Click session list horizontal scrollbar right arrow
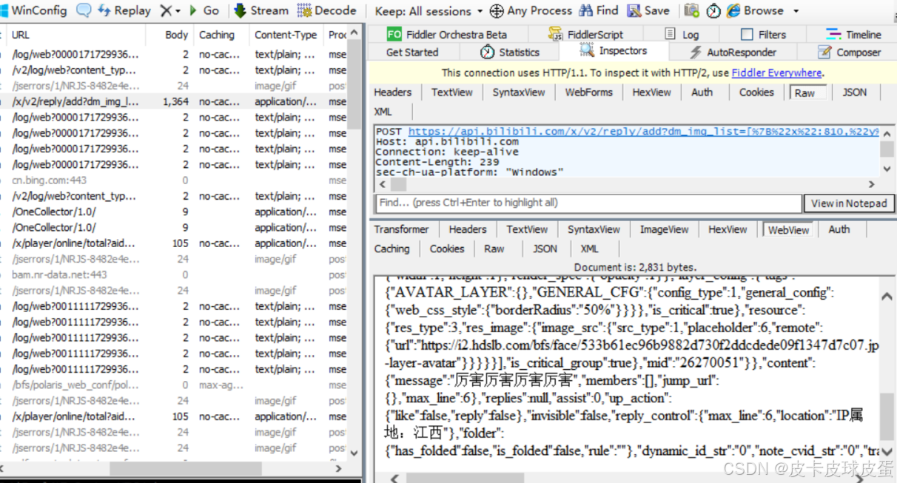 point(338,469)
